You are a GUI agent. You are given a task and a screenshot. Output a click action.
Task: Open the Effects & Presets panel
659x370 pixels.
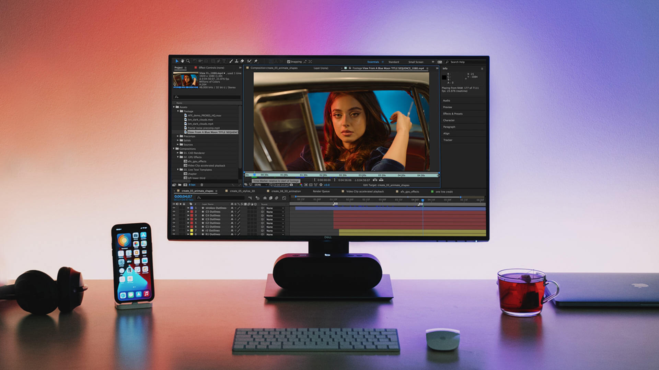453,113
